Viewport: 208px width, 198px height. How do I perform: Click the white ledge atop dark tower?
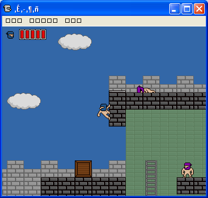(117, 92)
